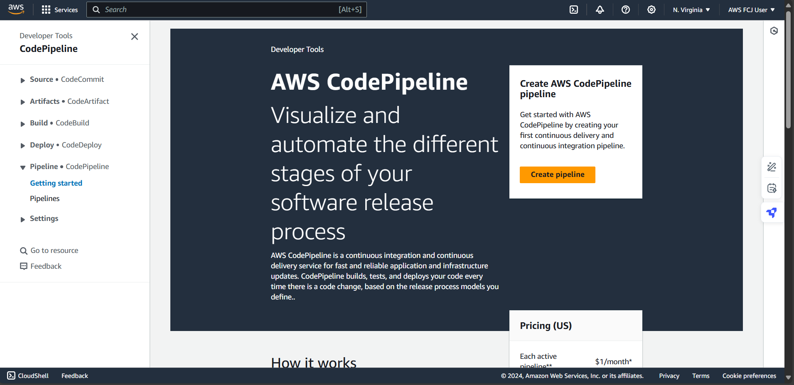794x385 pixels.
Task: Open the Services grid menu
Action: click(x=46, y=10)
